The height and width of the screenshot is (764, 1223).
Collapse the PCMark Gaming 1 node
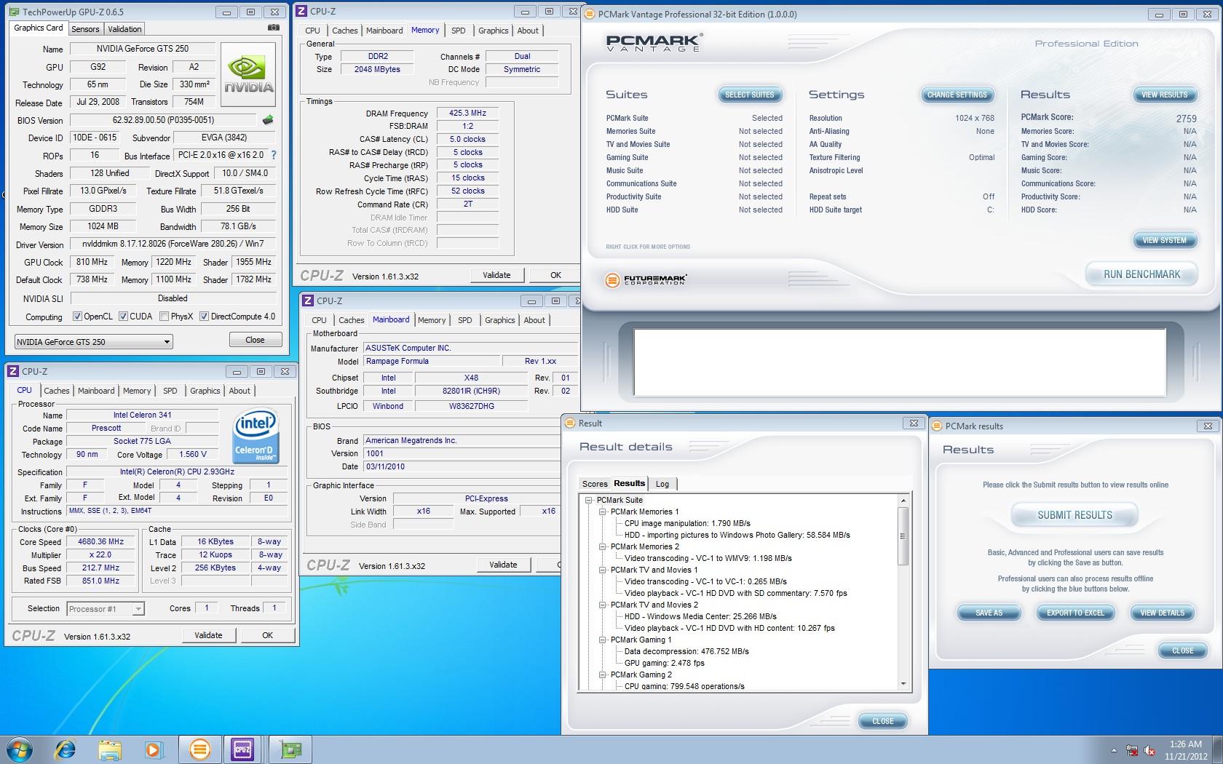coord(603,640)
